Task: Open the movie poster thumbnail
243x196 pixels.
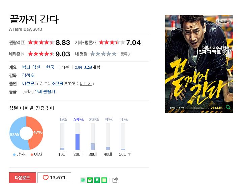Action: coord(199,64)
